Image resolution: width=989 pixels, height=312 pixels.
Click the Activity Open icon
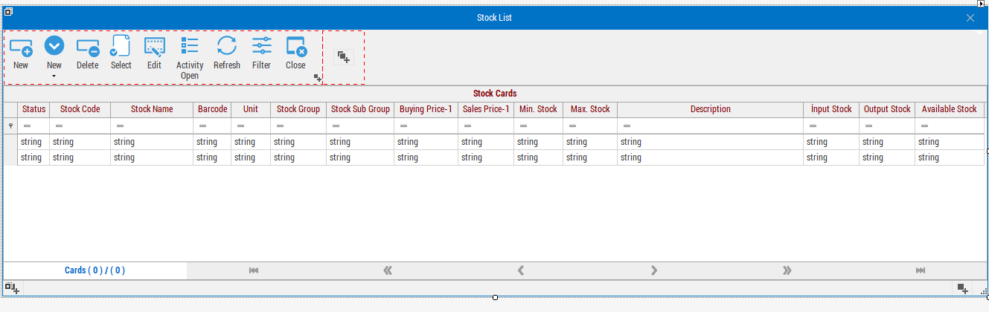coord(190,48)
